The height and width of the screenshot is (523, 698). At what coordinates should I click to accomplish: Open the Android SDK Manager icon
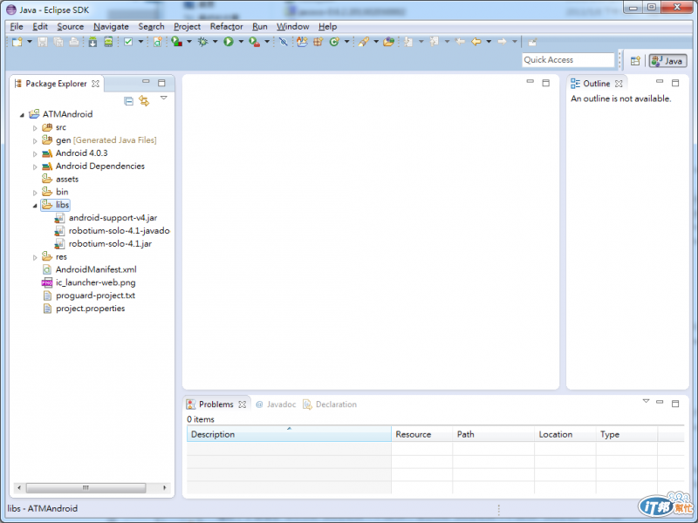pyautogui.click(x=92, y=42)
